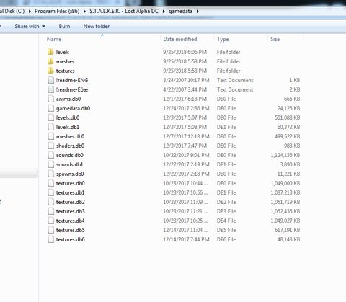This screenshot has height=302, width=346.
Task: Go to S.T.A.L.K.E.R. - Lost Alpha DC breadcrumb
Action: click(124, 11)
